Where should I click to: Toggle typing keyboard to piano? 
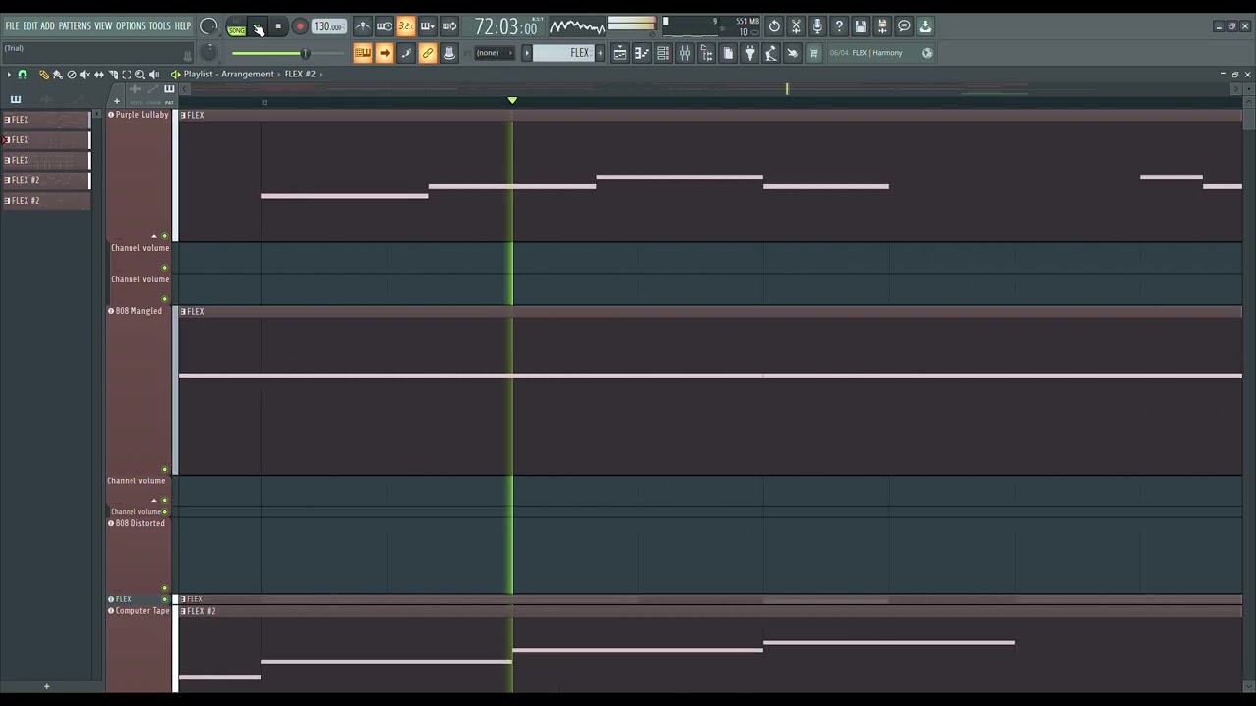[x=363, y=53]
